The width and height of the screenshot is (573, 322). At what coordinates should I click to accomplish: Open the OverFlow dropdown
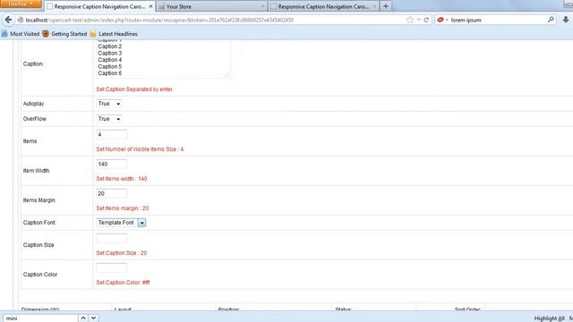click(x=109, y=119)
